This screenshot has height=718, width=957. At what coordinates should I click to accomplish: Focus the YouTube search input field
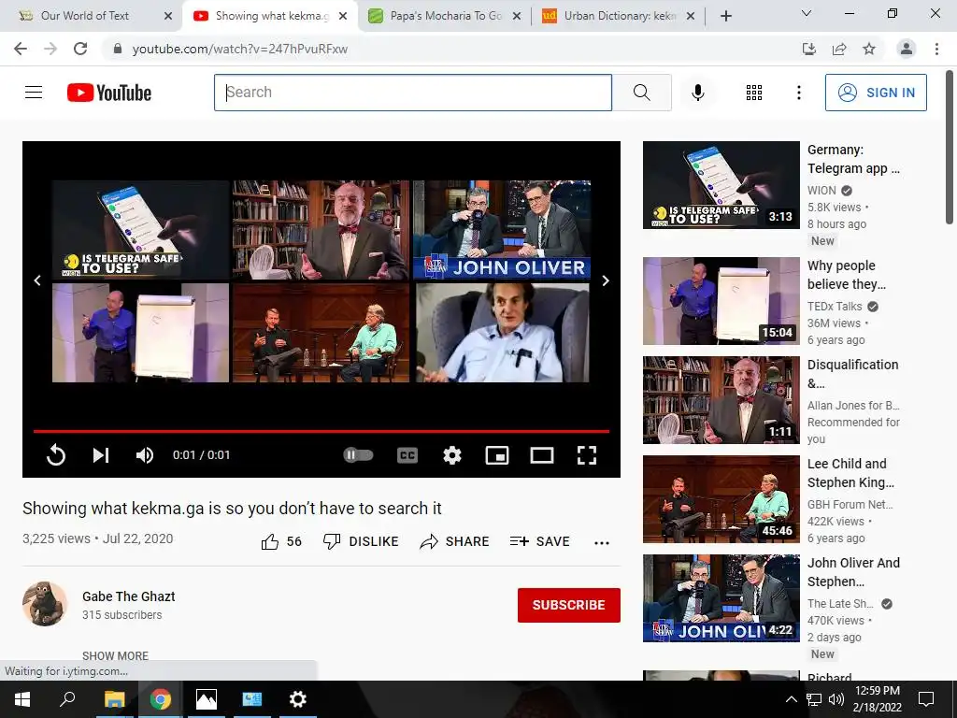pos(412,93)
